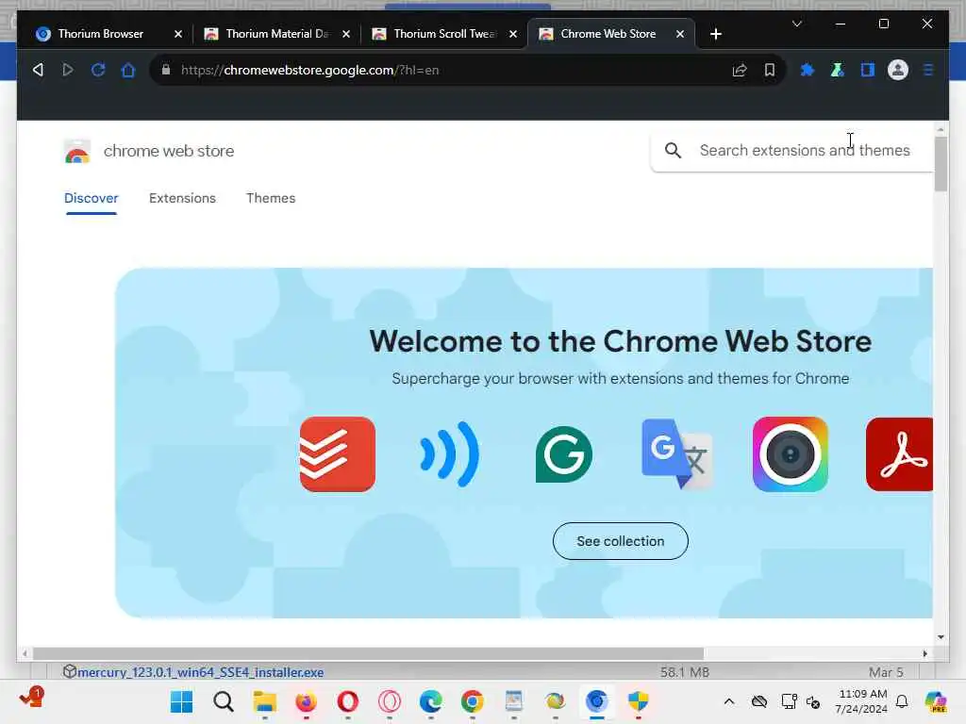
Task: Click the mercury_123.0.1 installer file link
Action: tap(200, 672)
